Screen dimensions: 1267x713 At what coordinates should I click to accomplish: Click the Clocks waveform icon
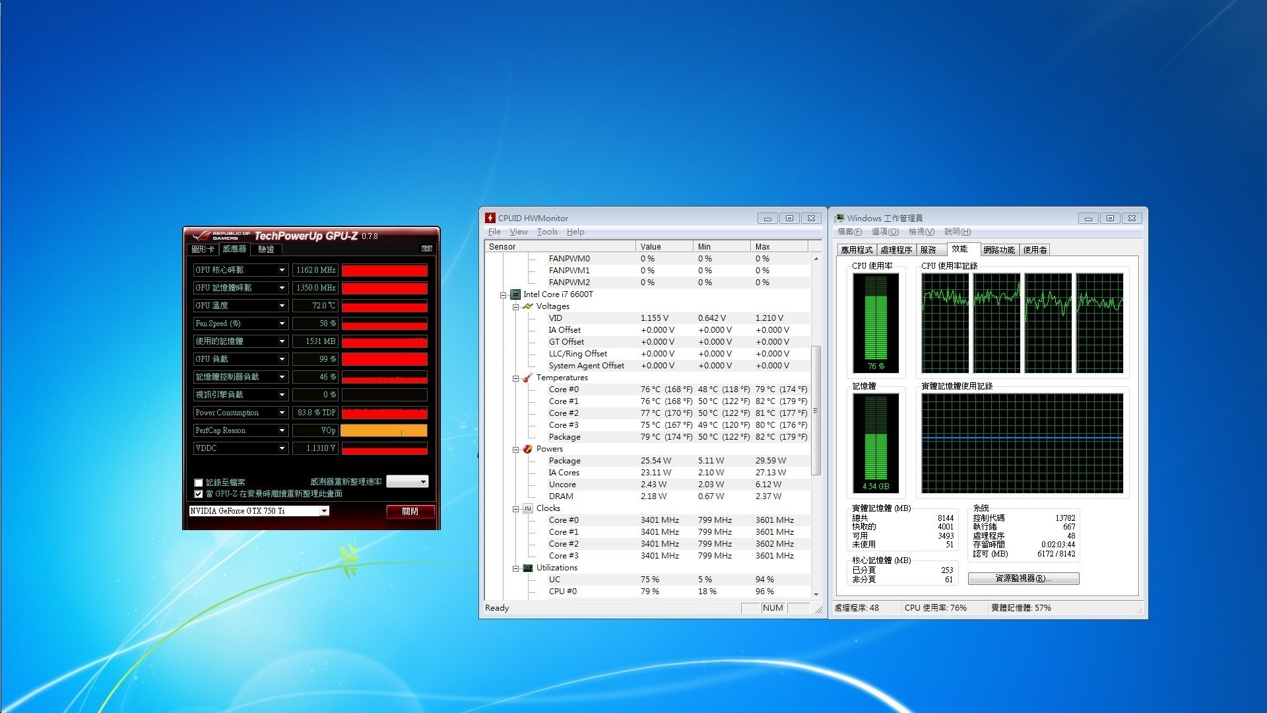528,508
